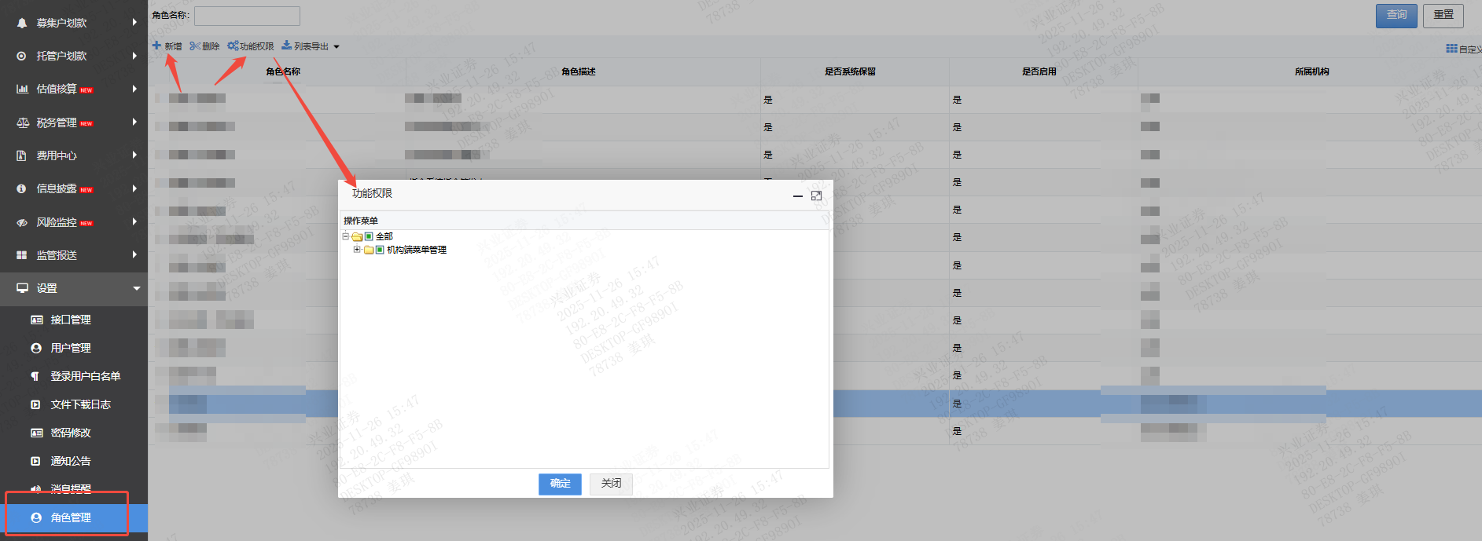Screen dimensions: 1482x541
Task: Click the 列表导出 download icon
Action: pos(286,46)
